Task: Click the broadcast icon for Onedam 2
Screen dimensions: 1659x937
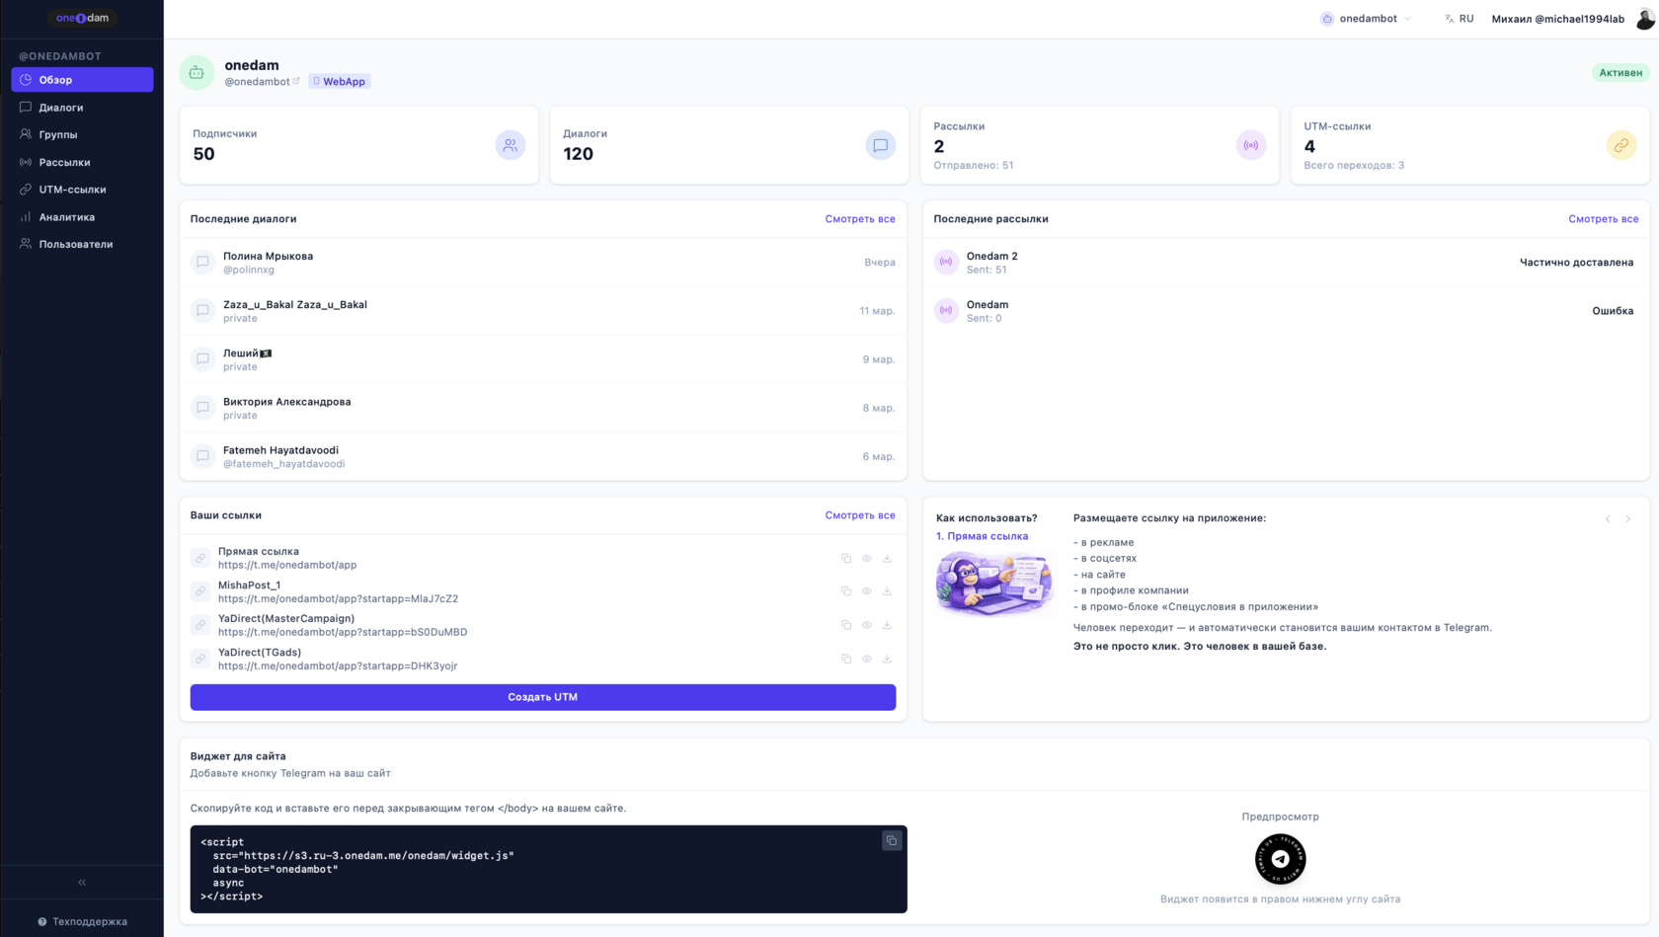Action: tap(946, 263)
